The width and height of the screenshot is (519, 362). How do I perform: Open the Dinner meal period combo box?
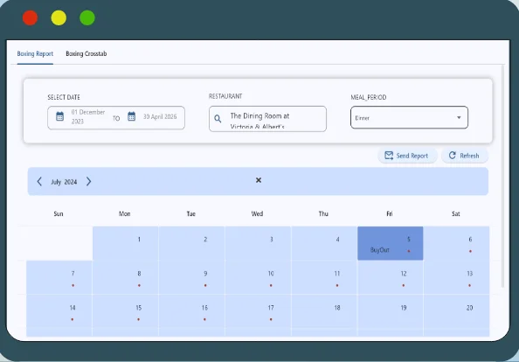(409, 117)
